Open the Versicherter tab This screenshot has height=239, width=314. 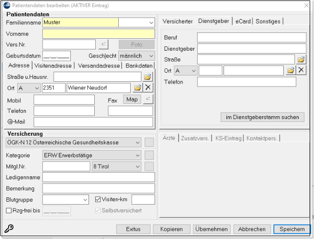(x=178, y=21)
